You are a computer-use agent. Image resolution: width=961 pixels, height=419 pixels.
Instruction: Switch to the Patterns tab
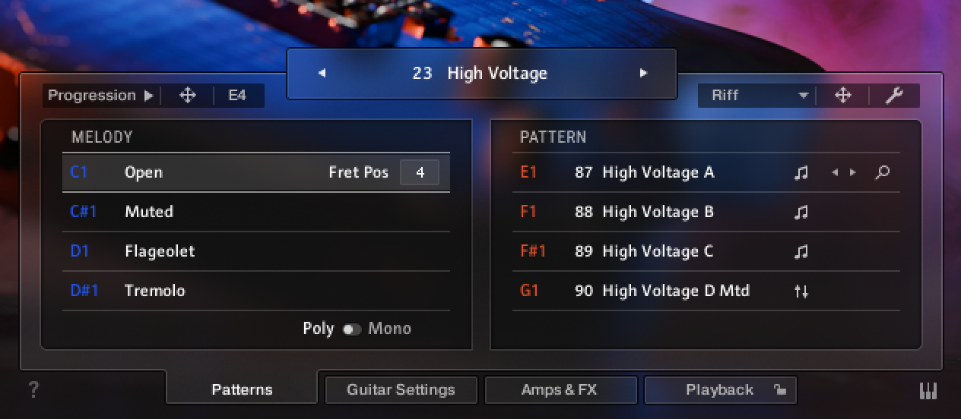coord(242,389)
